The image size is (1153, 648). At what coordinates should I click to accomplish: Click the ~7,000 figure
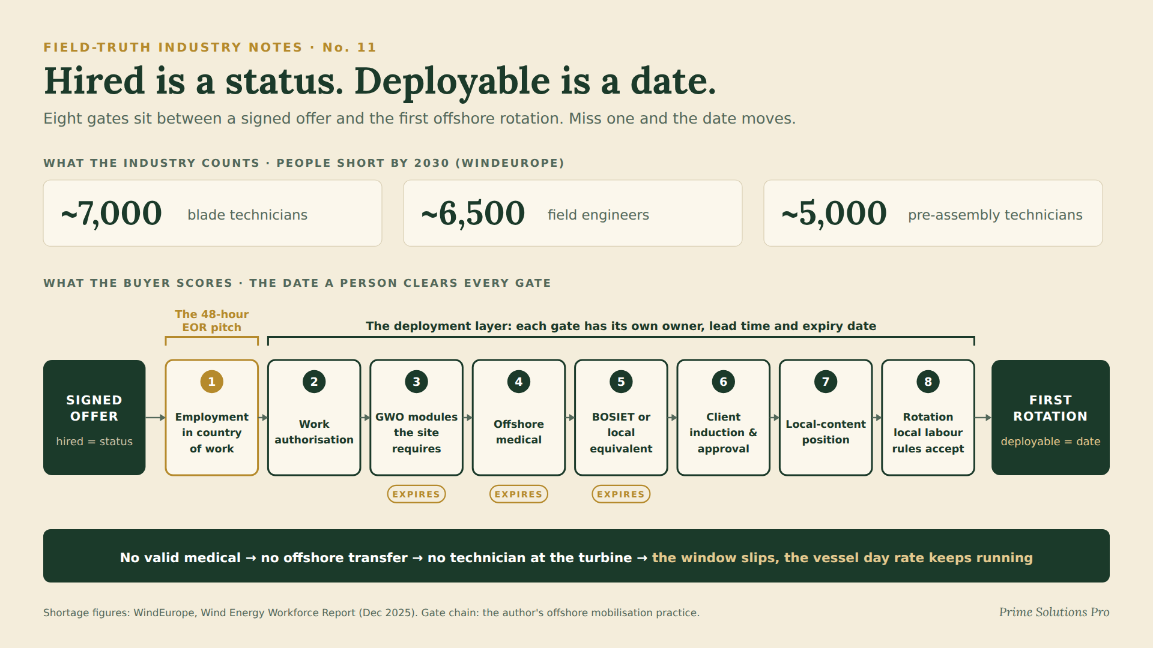112,214
